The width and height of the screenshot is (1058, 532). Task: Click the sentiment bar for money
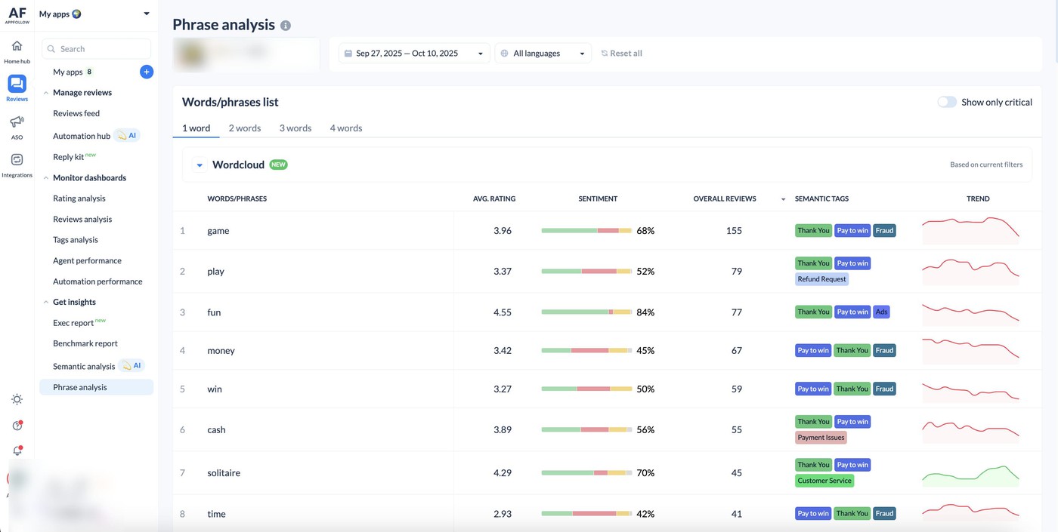(586, 351)
